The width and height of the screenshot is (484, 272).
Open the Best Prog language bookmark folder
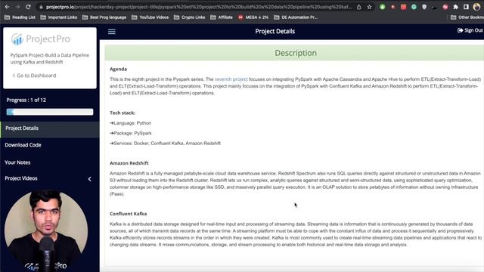[104, 17]
